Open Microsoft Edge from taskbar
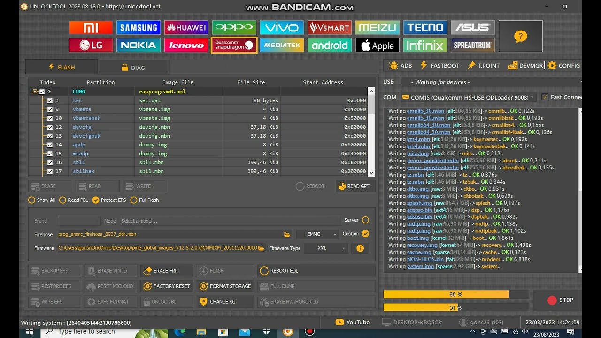This screenshot has width=601, height=338. pos(180,332)
